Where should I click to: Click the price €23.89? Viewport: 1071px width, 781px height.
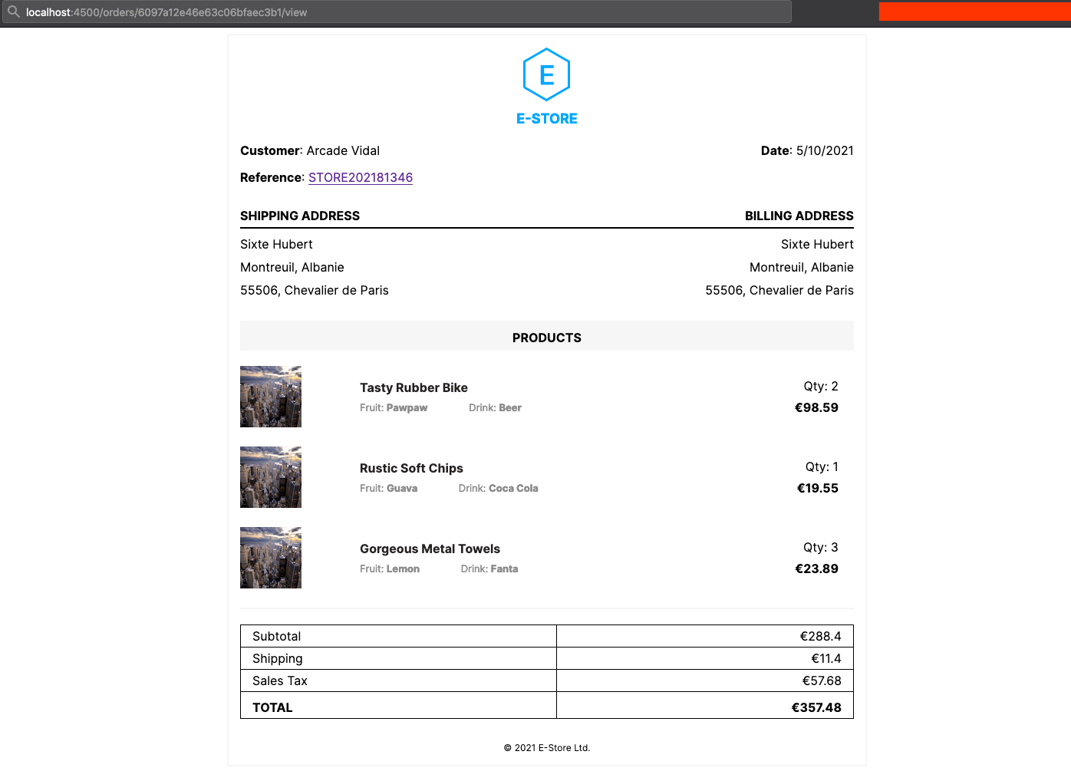(x=816, y=568)
